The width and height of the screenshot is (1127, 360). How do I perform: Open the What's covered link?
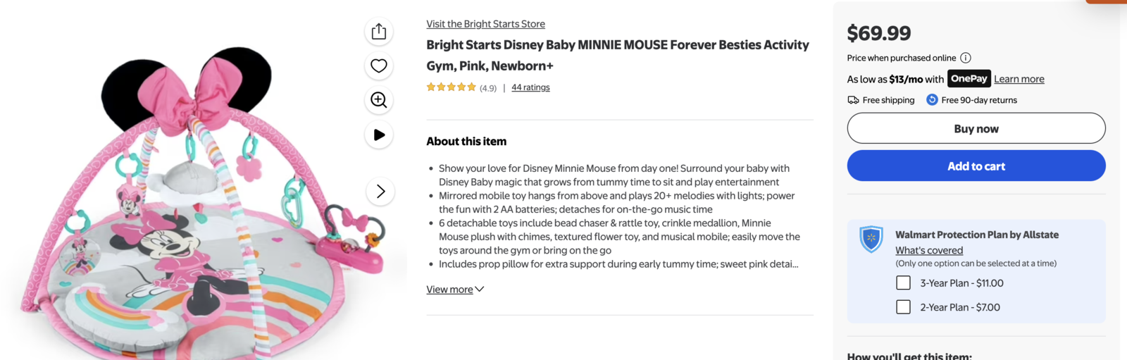click(928, 250)
